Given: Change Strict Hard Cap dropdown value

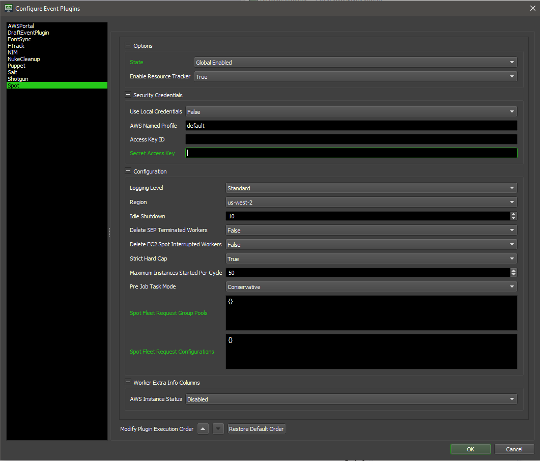Looking at the screenshot, I should 371,259.
